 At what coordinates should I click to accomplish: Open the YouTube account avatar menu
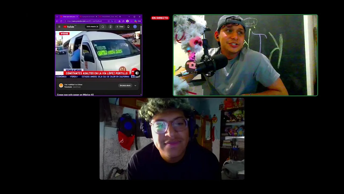click(135, 27)
